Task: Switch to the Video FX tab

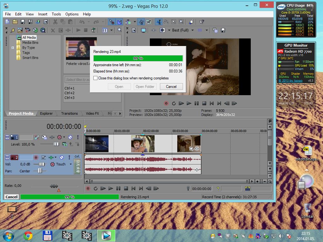Action: (92, 113)
